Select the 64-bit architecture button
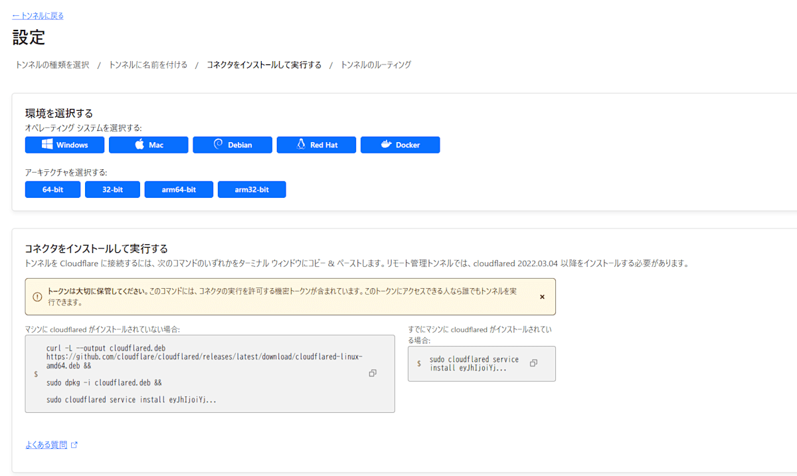Image resolution: width=797 pixels, height=476 pixels. tap(53, 189)
